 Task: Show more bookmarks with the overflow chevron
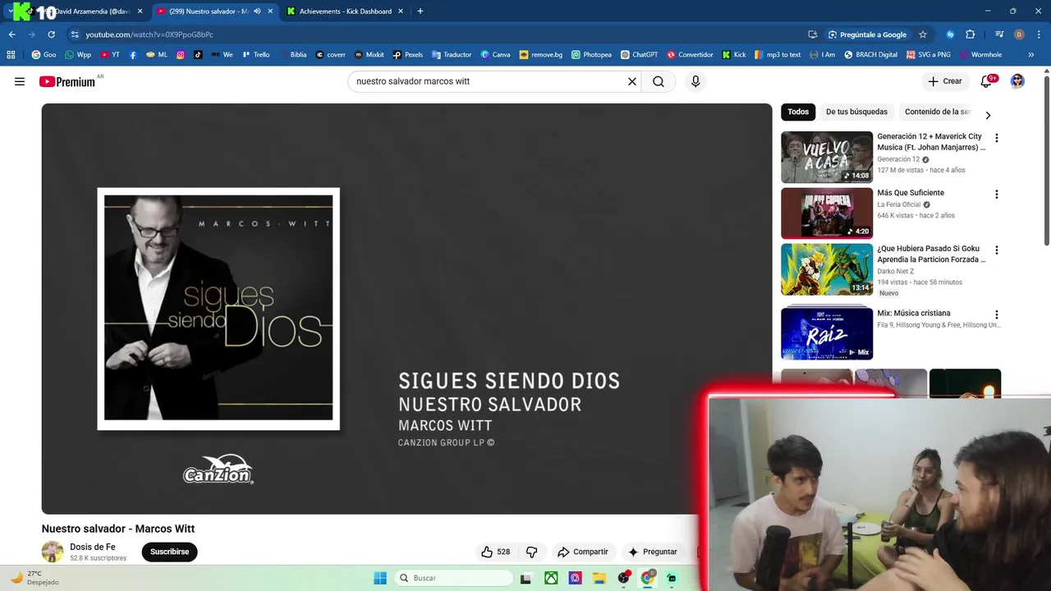(1031, 55)
